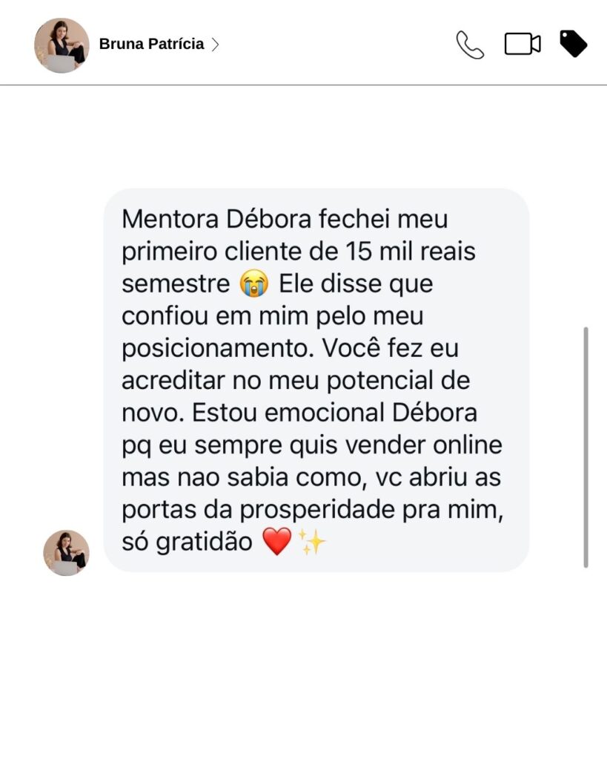Click the small avatar beside the message

pyautogui.click(x=66, y=553)
